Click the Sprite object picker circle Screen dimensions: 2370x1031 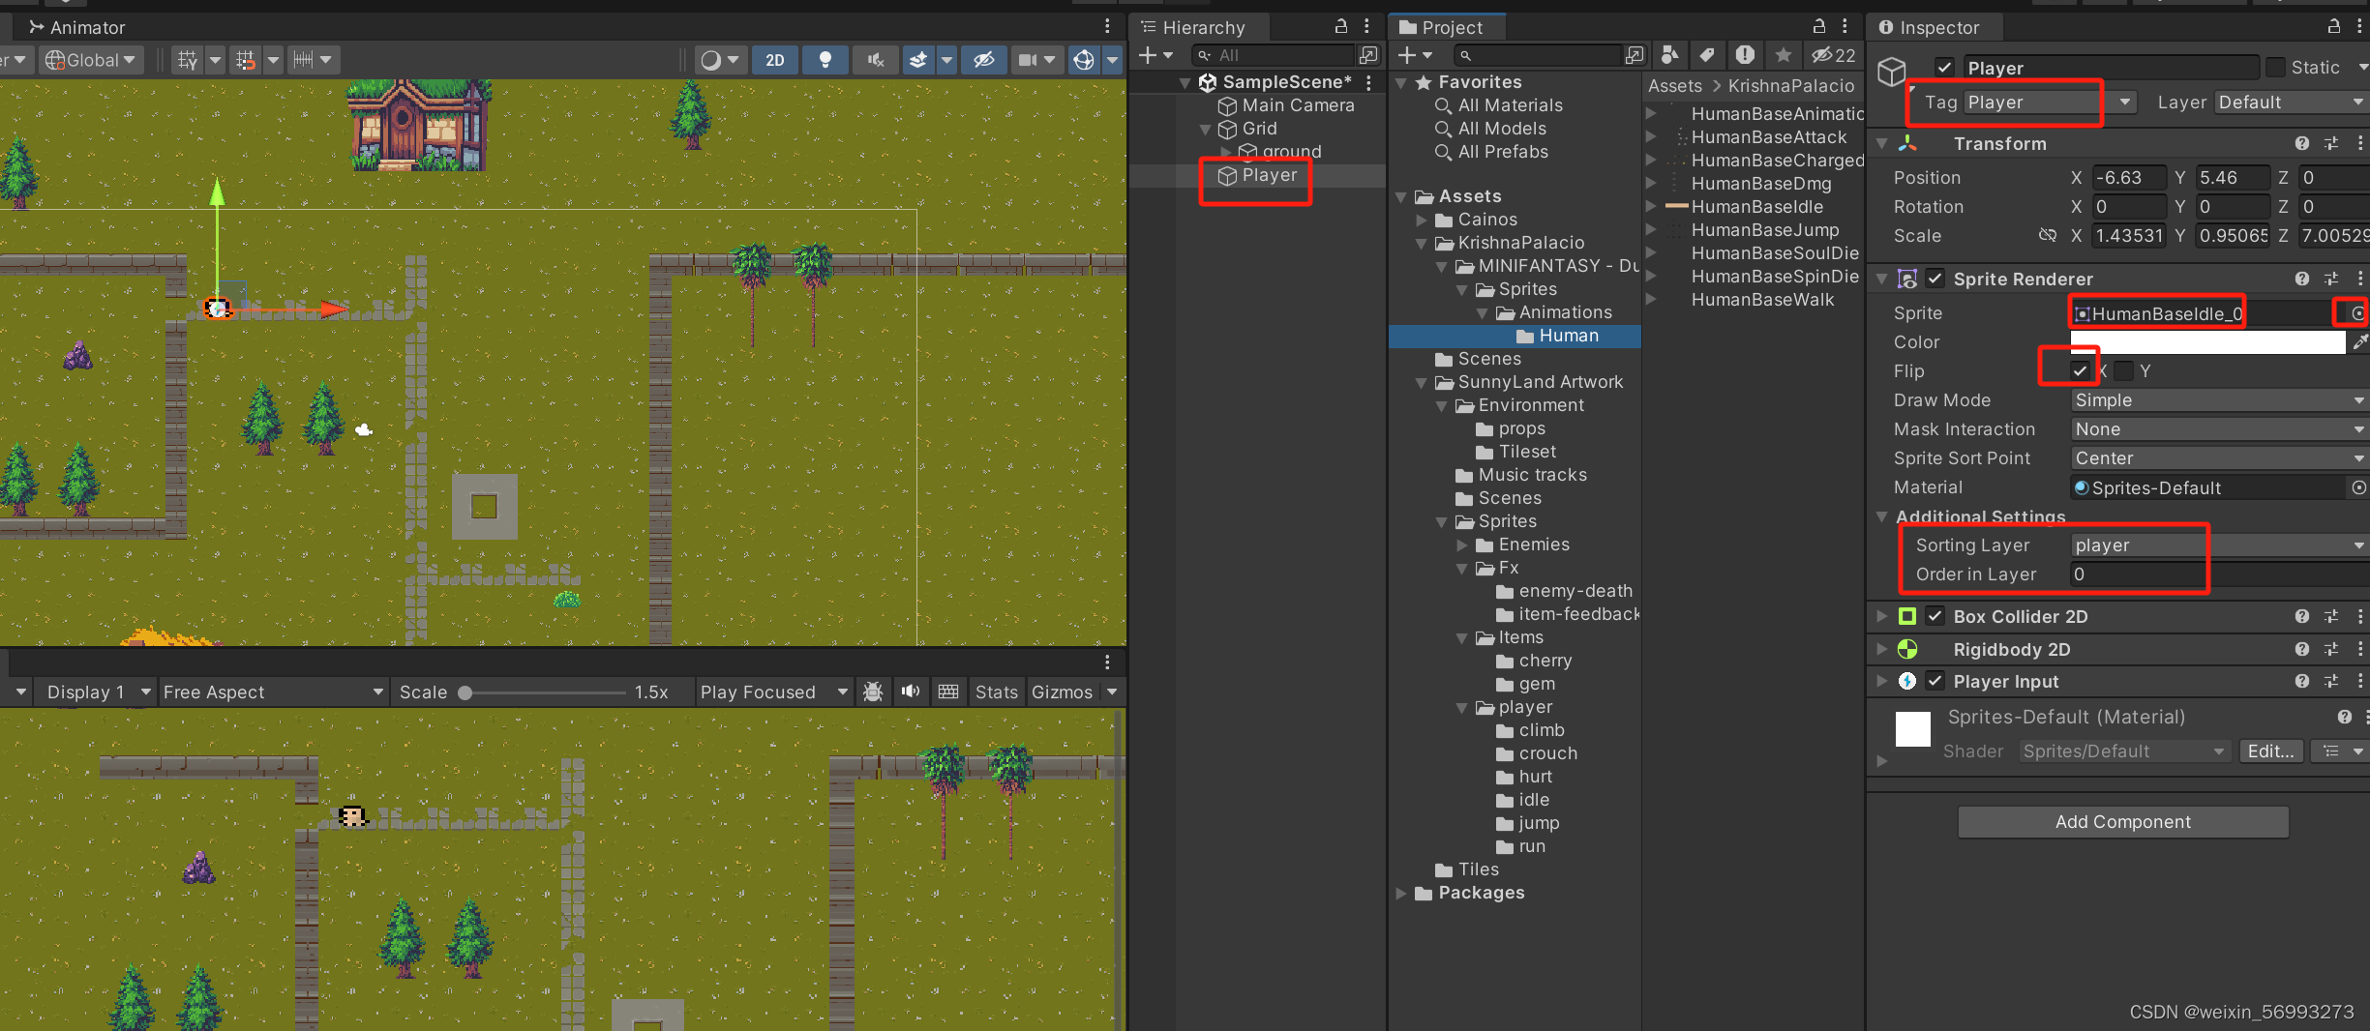pyautogui.click(x=2357, y=313)
